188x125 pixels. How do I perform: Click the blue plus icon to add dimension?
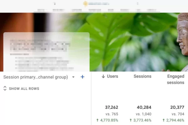(82, 77)
